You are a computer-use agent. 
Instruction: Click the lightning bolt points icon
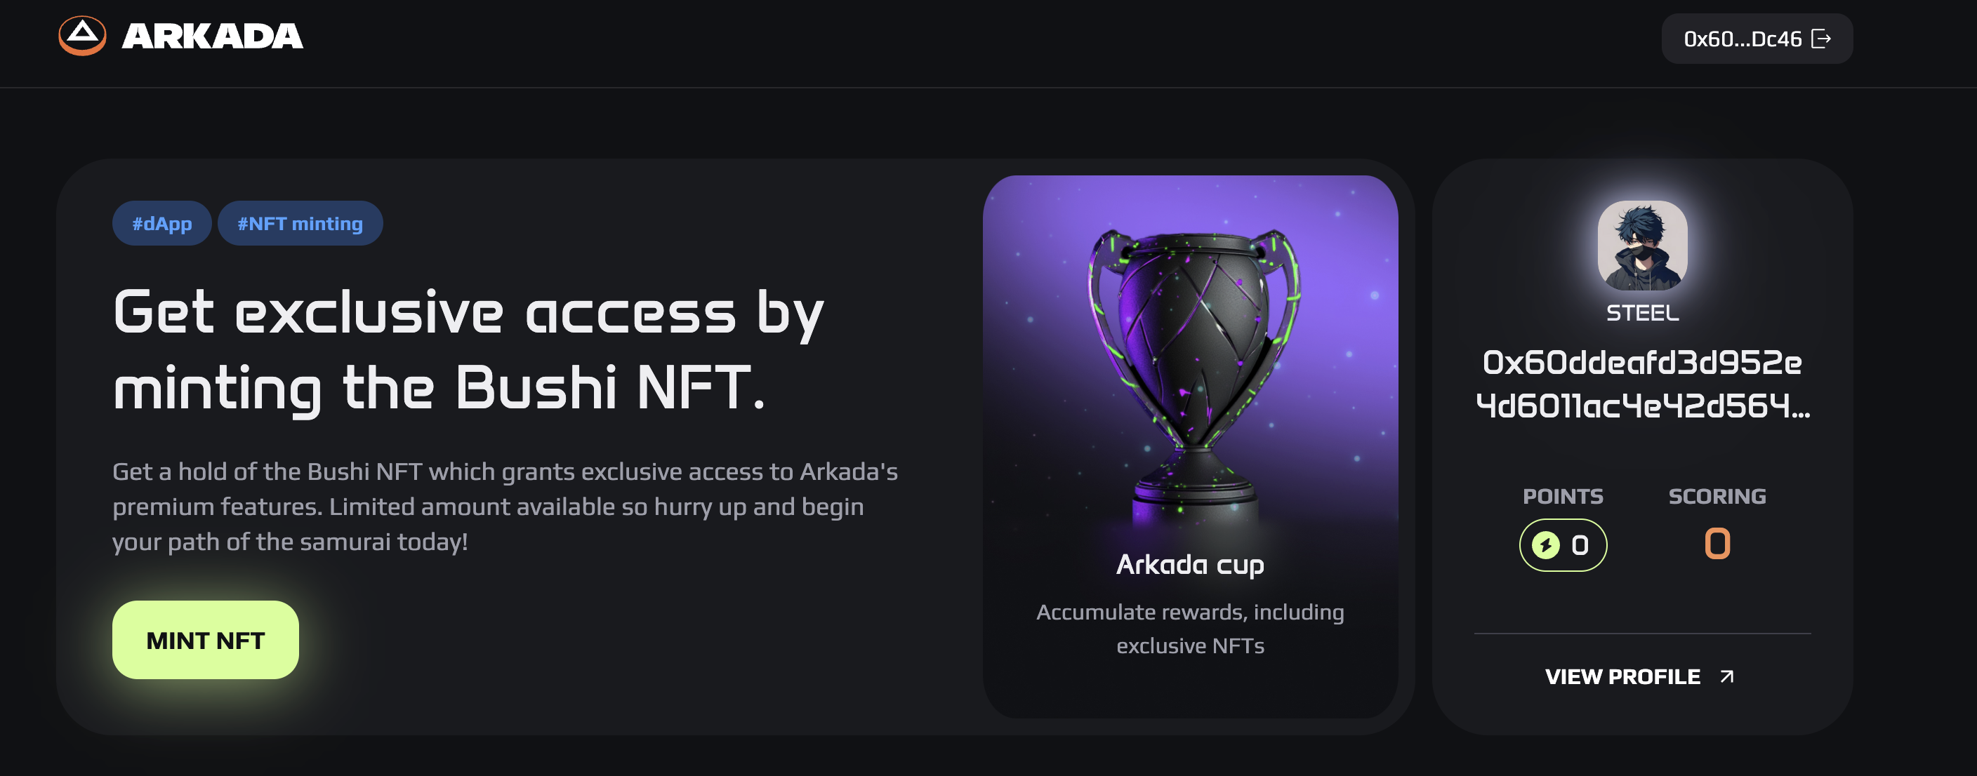[x=1546, y=545]
